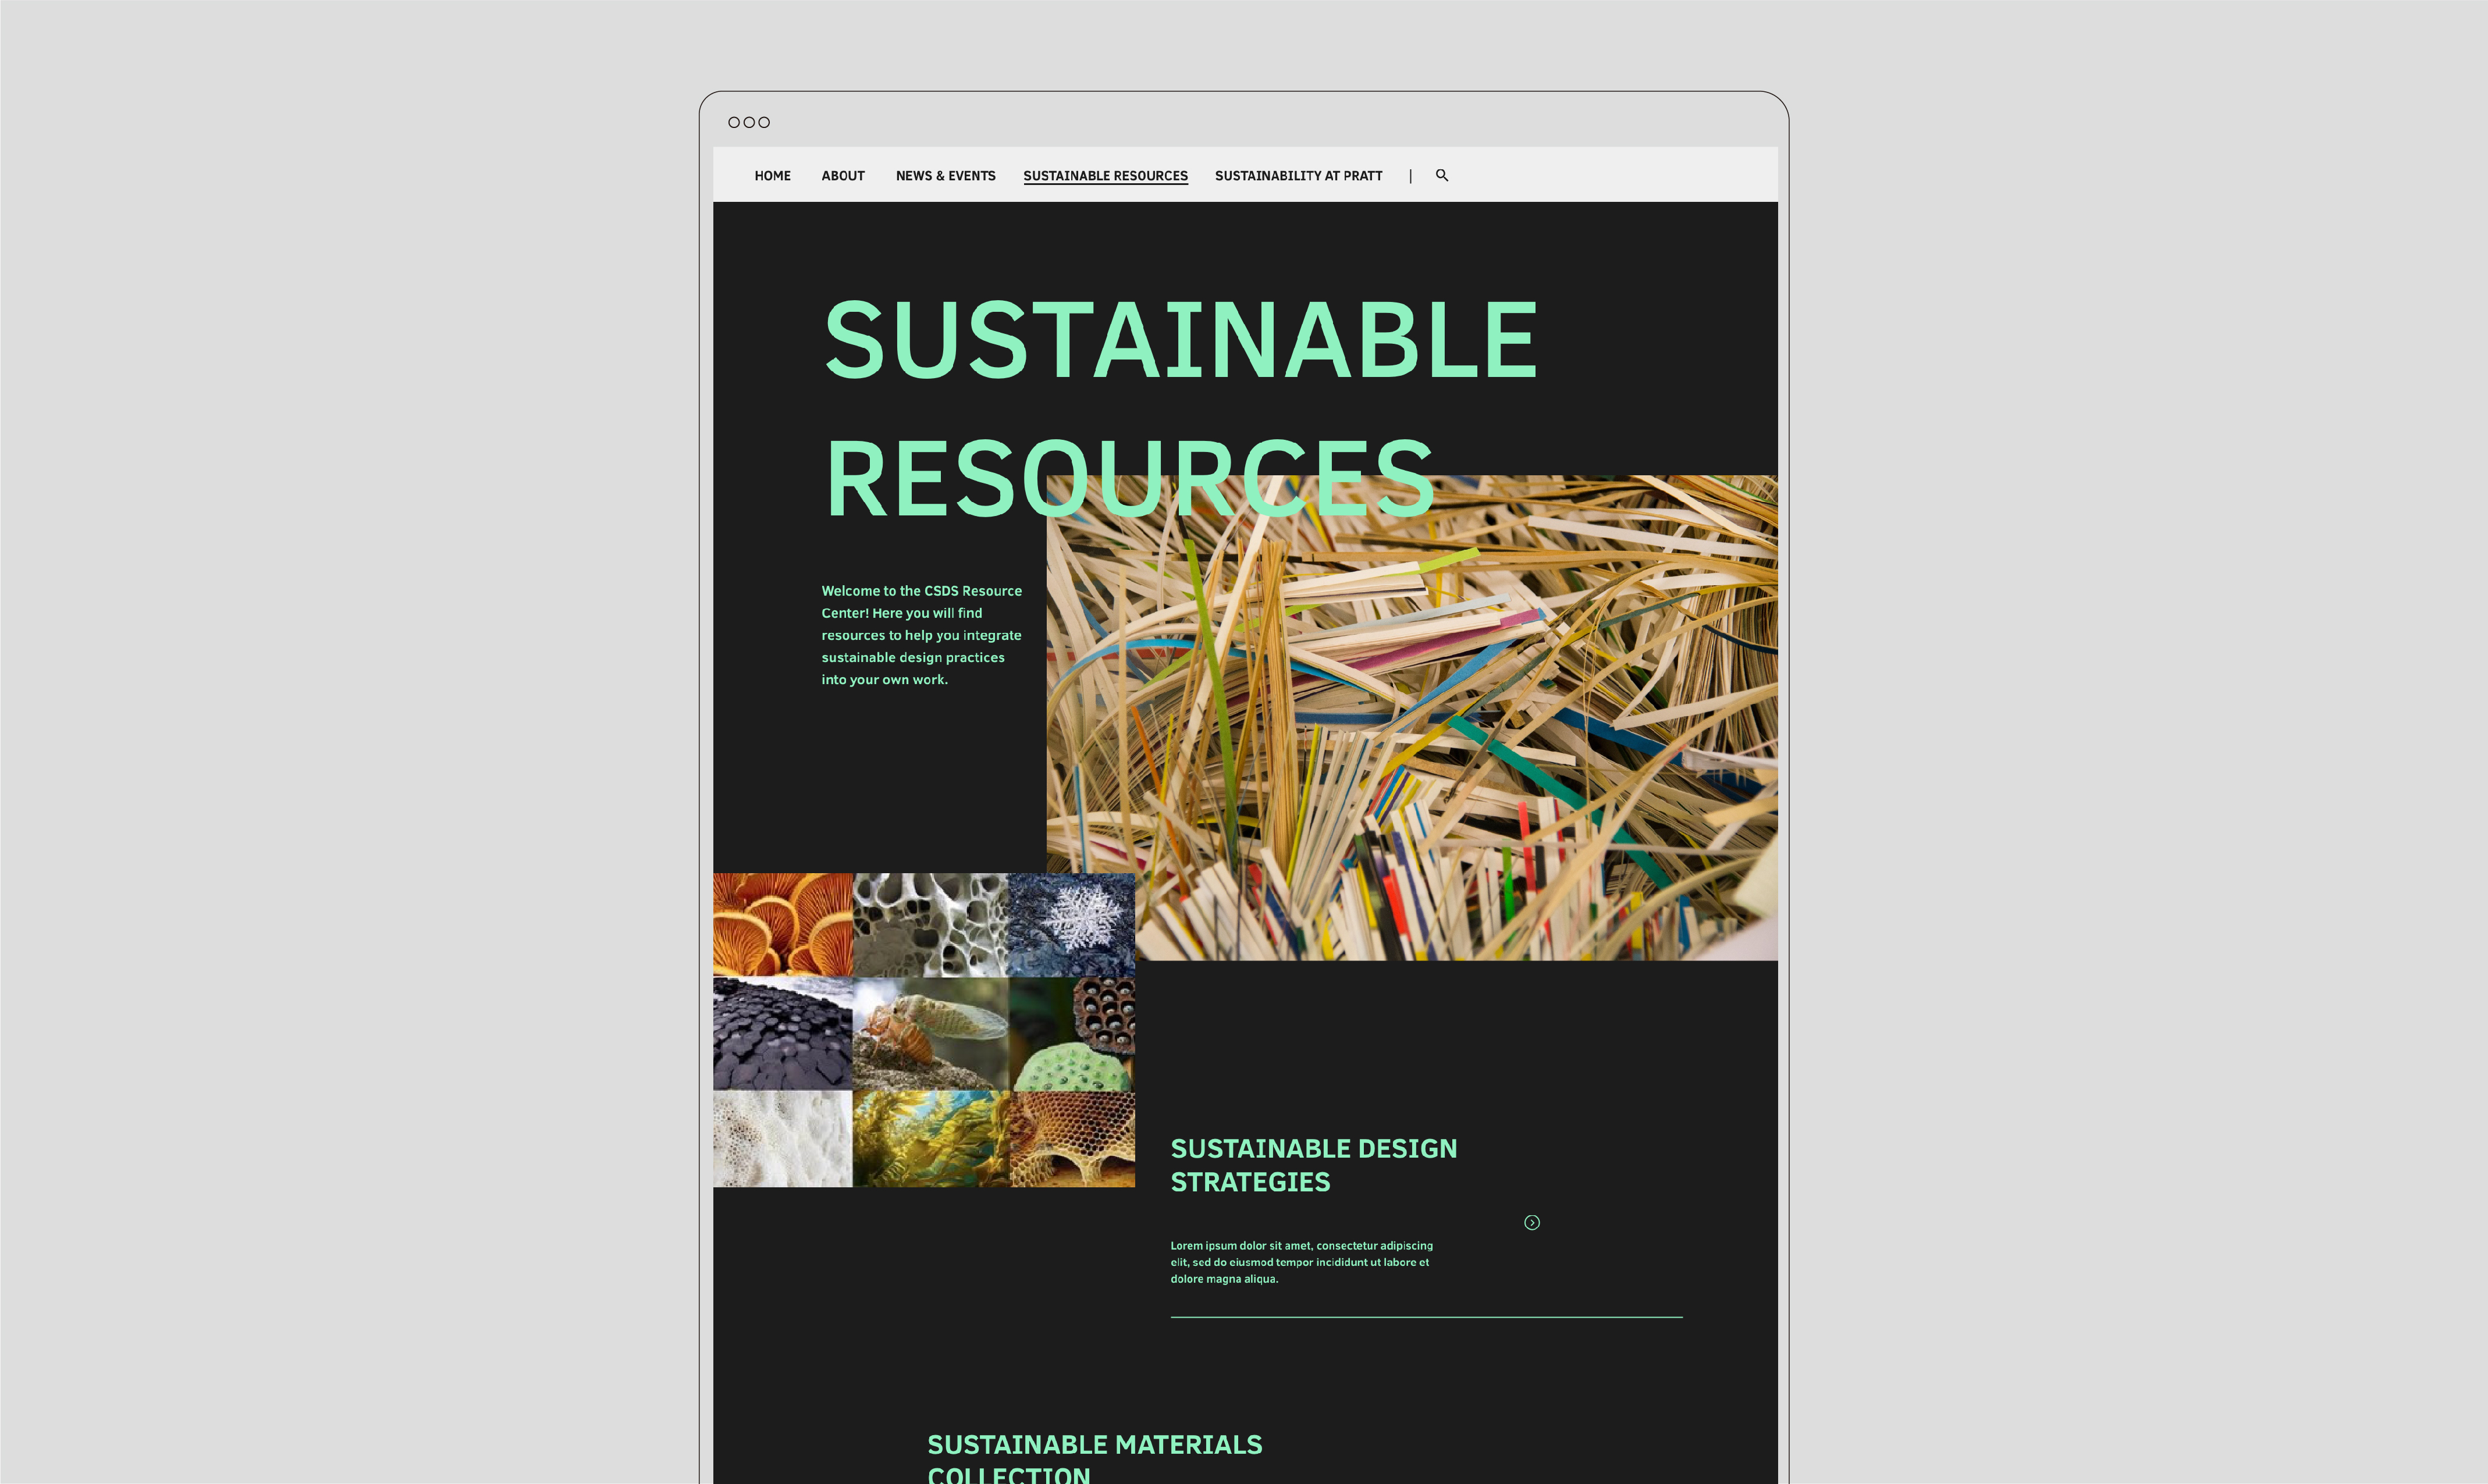The height and width of the screenshot is (1484, 2488).
Task: Select the honeycomb thumbnail
Action: pos(1072,1139)
